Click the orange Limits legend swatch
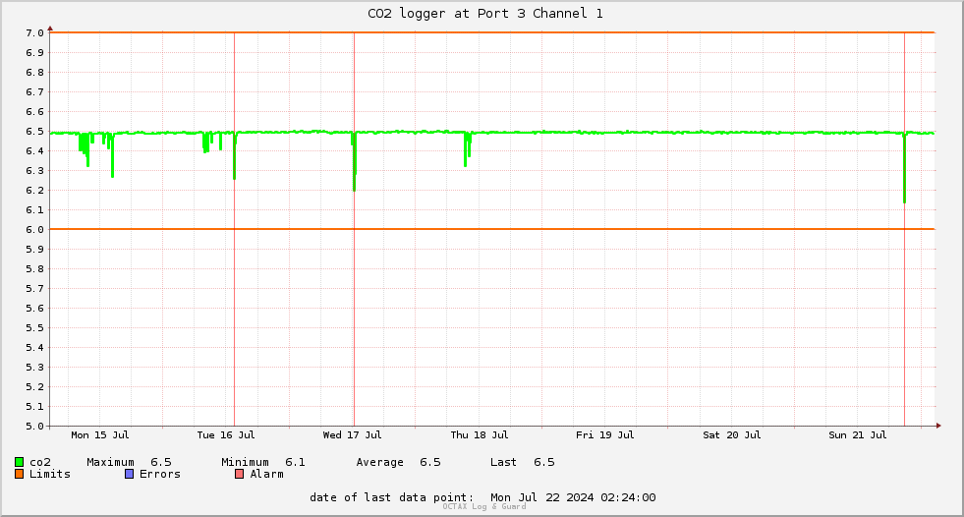Screen dimensions: 964x517 coord(19,474)
